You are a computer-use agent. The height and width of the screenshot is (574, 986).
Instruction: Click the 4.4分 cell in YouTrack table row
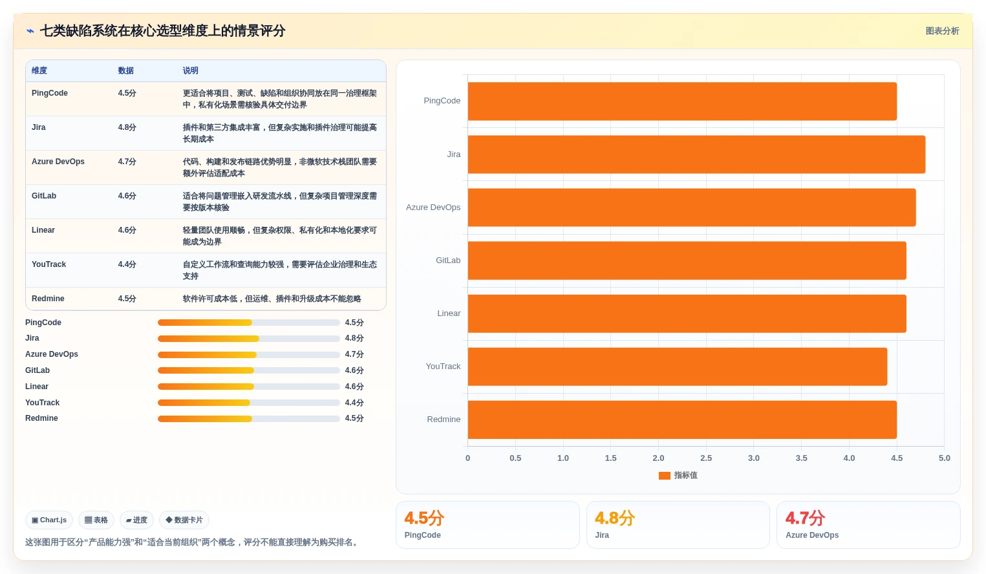(x=127, y=264)
